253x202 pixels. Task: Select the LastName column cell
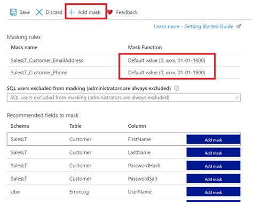(x=139, y=152)
